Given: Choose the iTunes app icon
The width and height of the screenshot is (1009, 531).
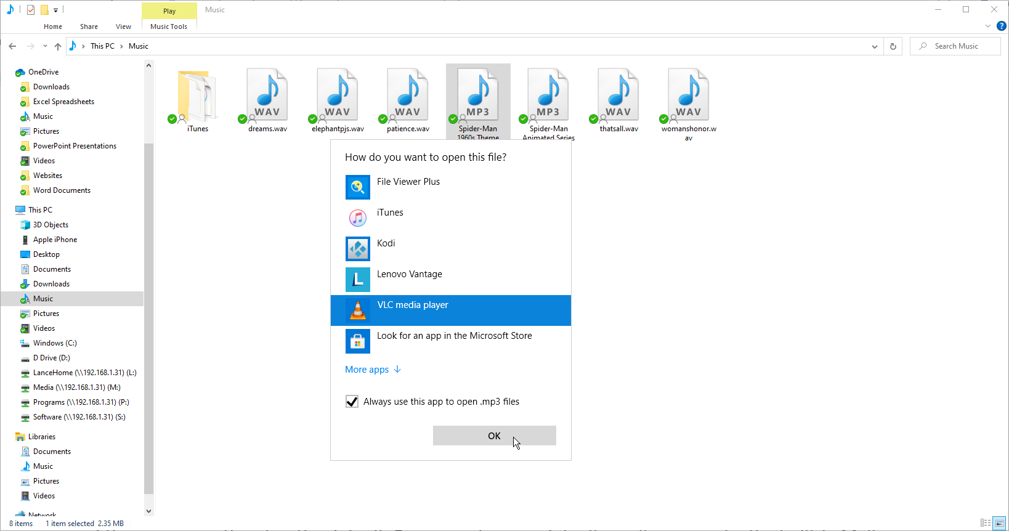Looking at the screenshot, I should (x=358, y=218).
